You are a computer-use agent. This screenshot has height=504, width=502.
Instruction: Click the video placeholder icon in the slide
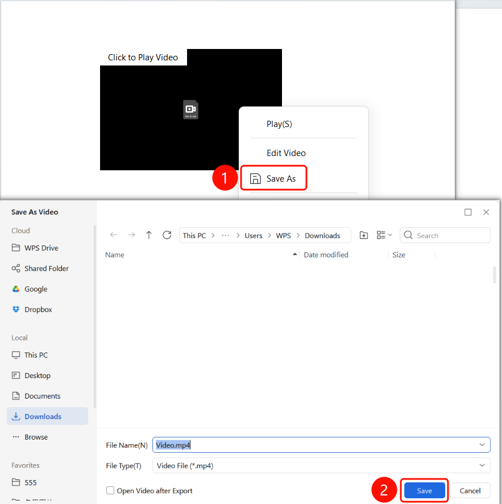pos(190,109)
